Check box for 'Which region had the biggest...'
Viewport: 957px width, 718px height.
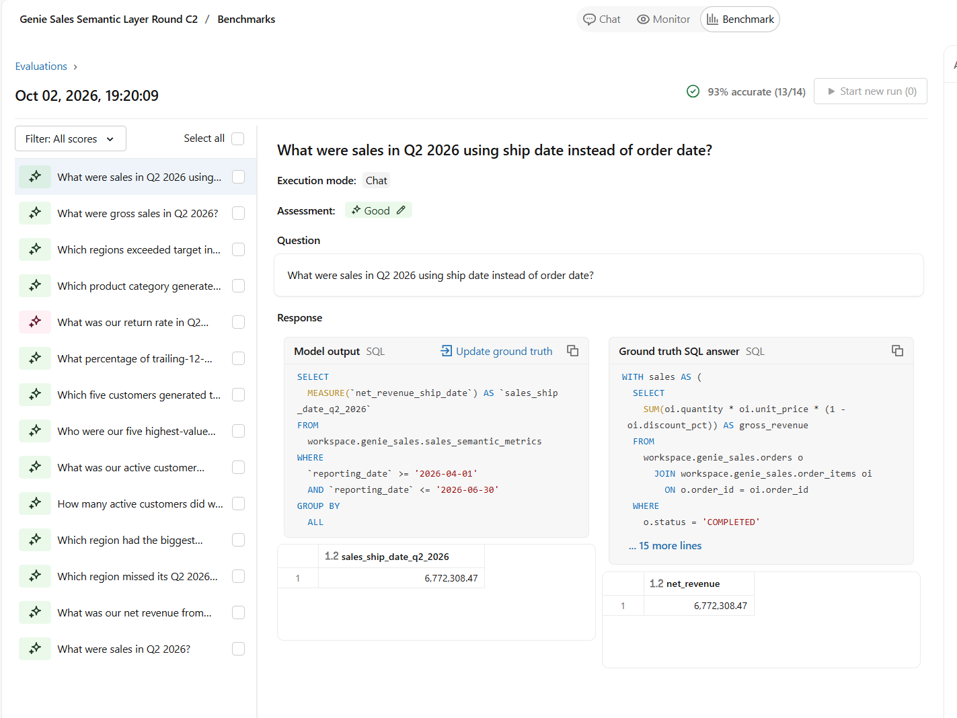(238, 540)
